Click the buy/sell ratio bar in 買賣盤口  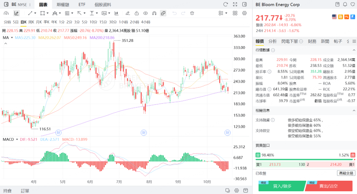click(x=305, y=159)
